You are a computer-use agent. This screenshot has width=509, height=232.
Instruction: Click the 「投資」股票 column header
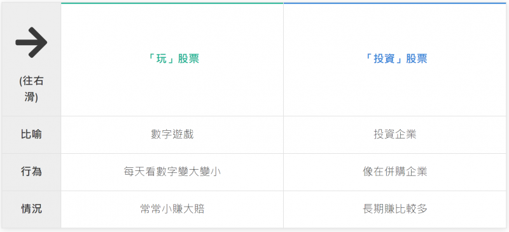394,58
